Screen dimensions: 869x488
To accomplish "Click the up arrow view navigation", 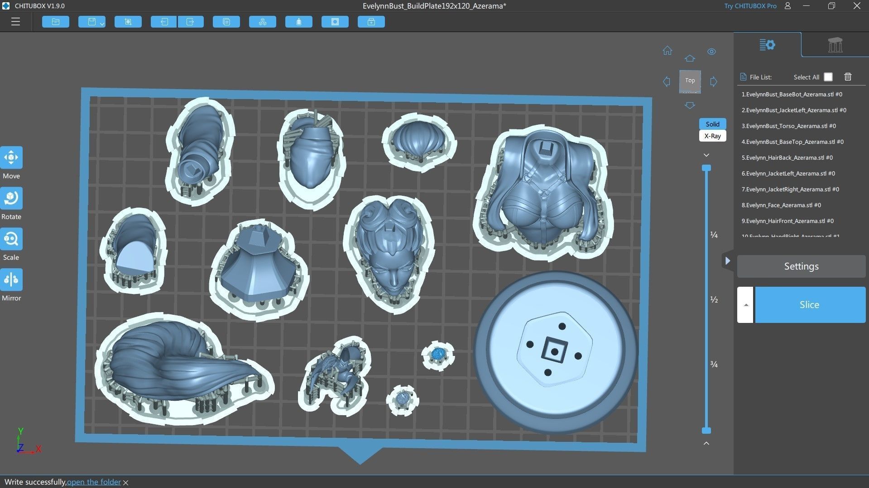I will [690, 58].
